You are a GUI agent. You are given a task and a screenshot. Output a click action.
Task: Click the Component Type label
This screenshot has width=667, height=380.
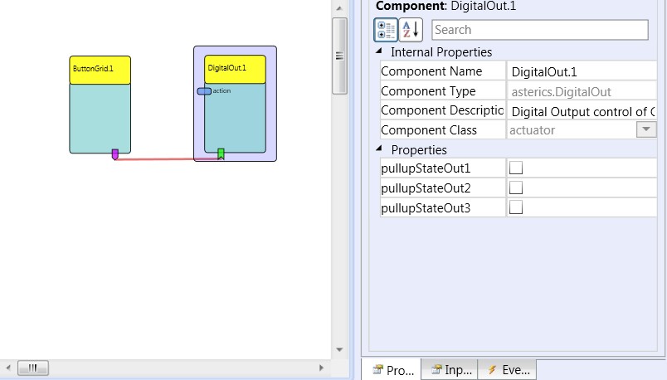point(428,91)
